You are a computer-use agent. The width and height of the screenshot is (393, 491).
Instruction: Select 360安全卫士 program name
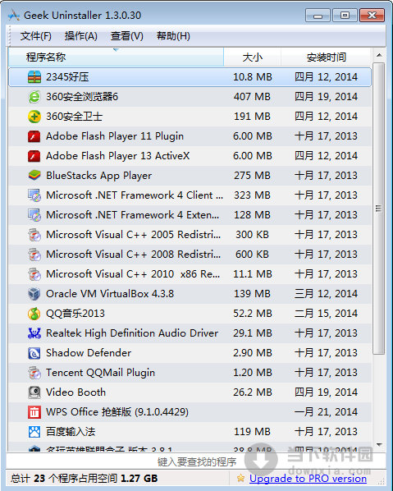(74, 117)
